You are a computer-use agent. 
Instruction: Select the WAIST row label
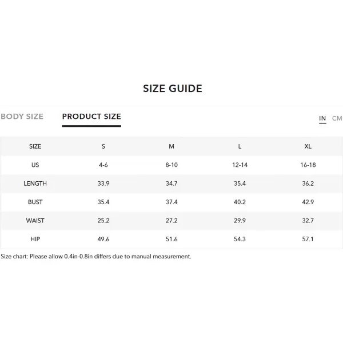click(x=35, y=221)
